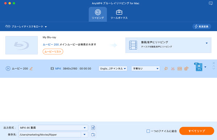The image size is (217, 140).
Task: Click the 00:00:30 duration text
Action: point(85,69)
